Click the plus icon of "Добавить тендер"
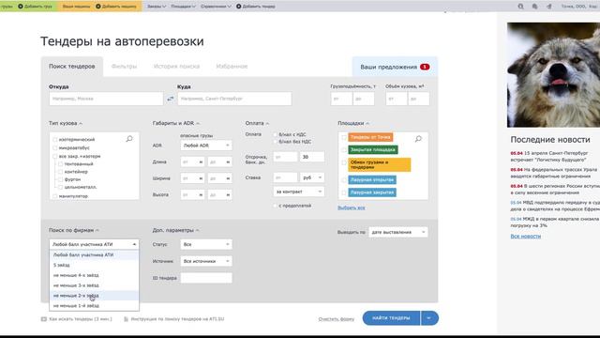600x338 pixels. (238, 7)
